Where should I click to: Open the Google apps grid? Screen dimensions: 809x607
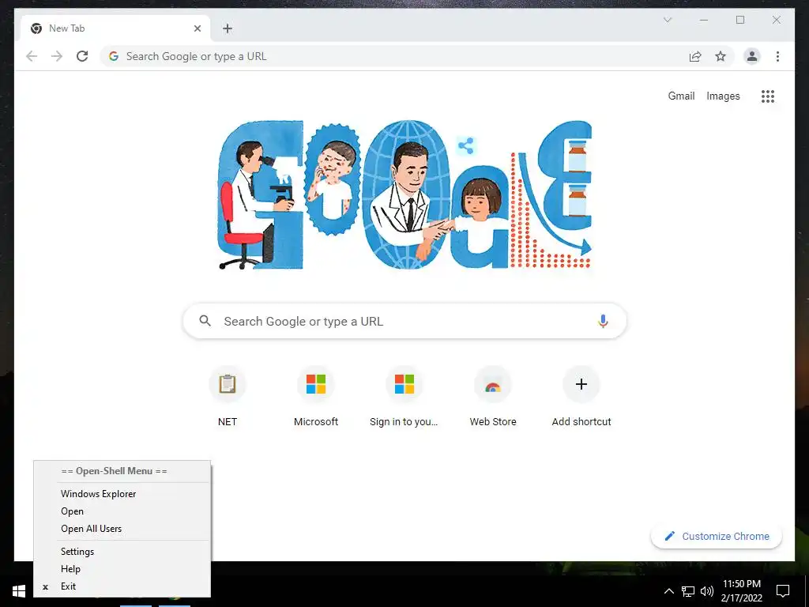(768, 96)
